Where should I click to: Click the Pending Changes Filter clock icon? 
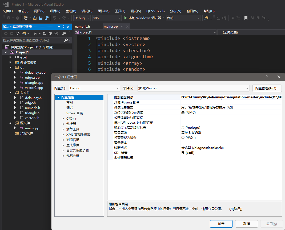(x=35, y=34)
